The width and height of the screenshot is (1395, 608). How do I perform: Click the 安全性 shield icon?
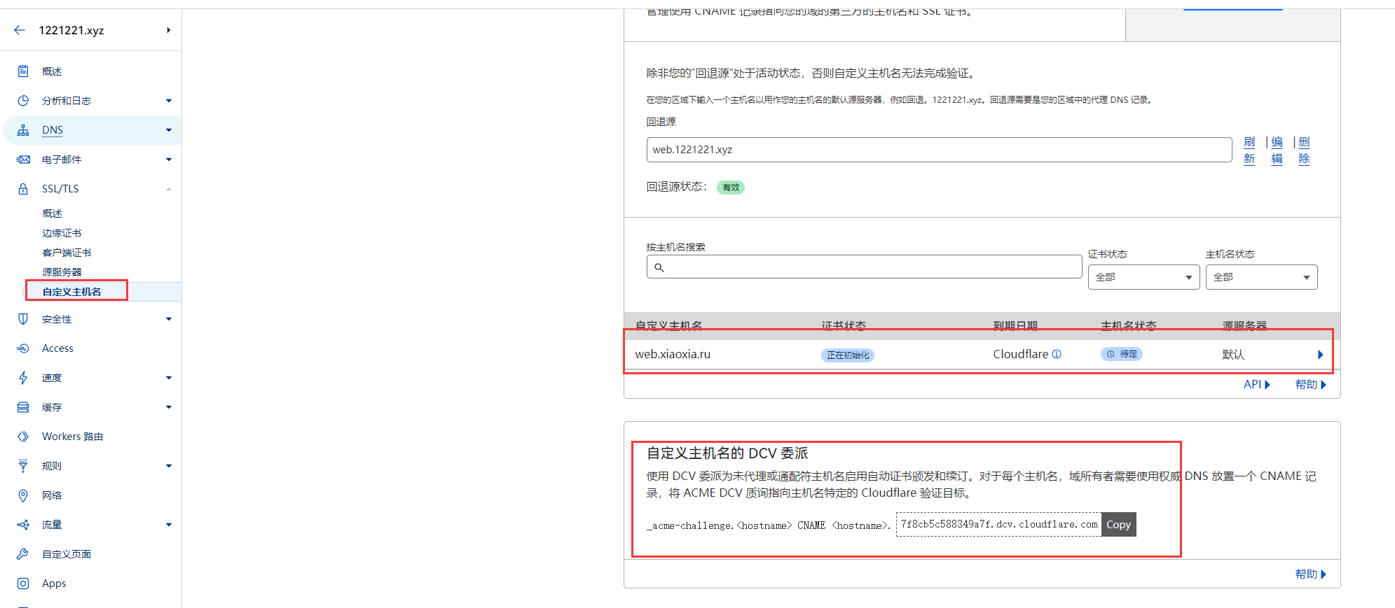click(23, 319)
